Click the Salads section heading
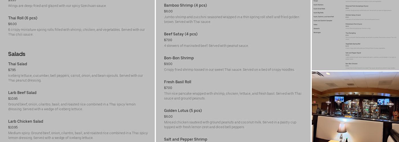 17,54
